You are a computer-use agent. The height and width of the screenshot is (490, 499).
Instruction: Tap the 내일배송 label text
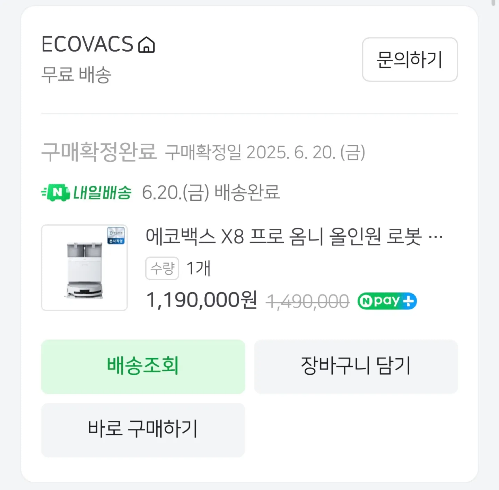click(102, 192)
